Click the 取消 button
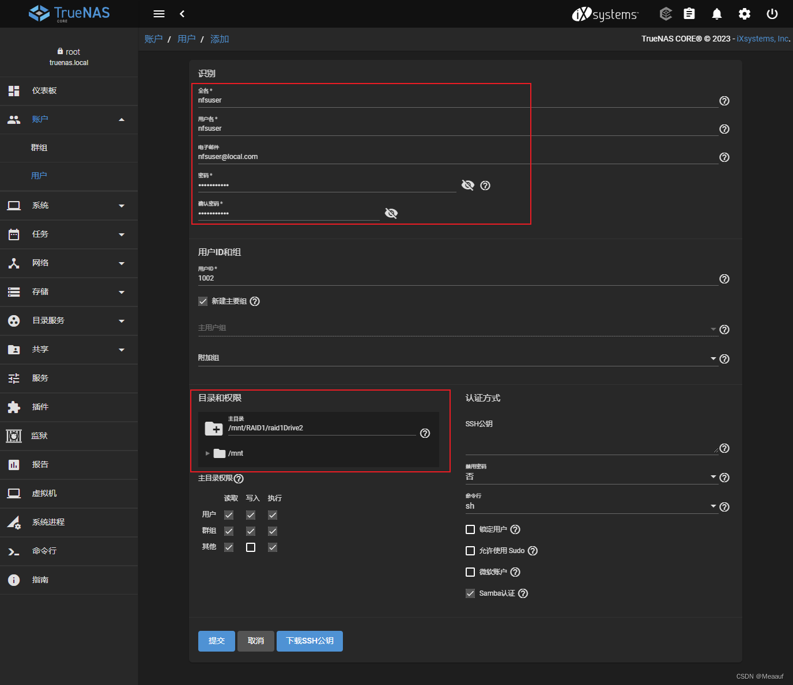 coord(256,641)
